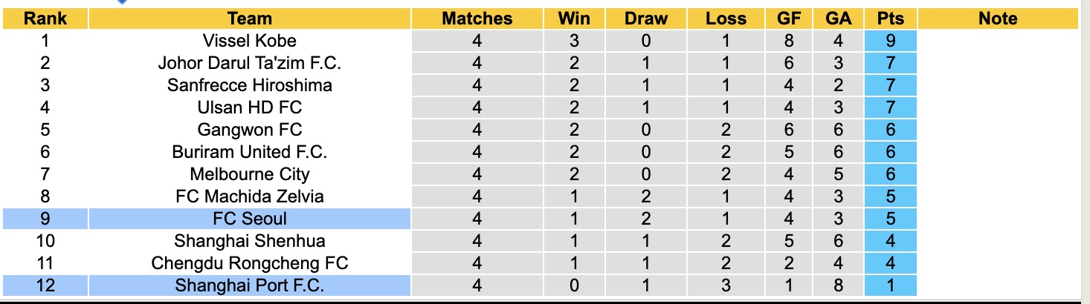The image size is (1090, 304).
Task: Select Chengdu Rongcheng FC team name
Action: pyautogui.click(x=250, y=263)
